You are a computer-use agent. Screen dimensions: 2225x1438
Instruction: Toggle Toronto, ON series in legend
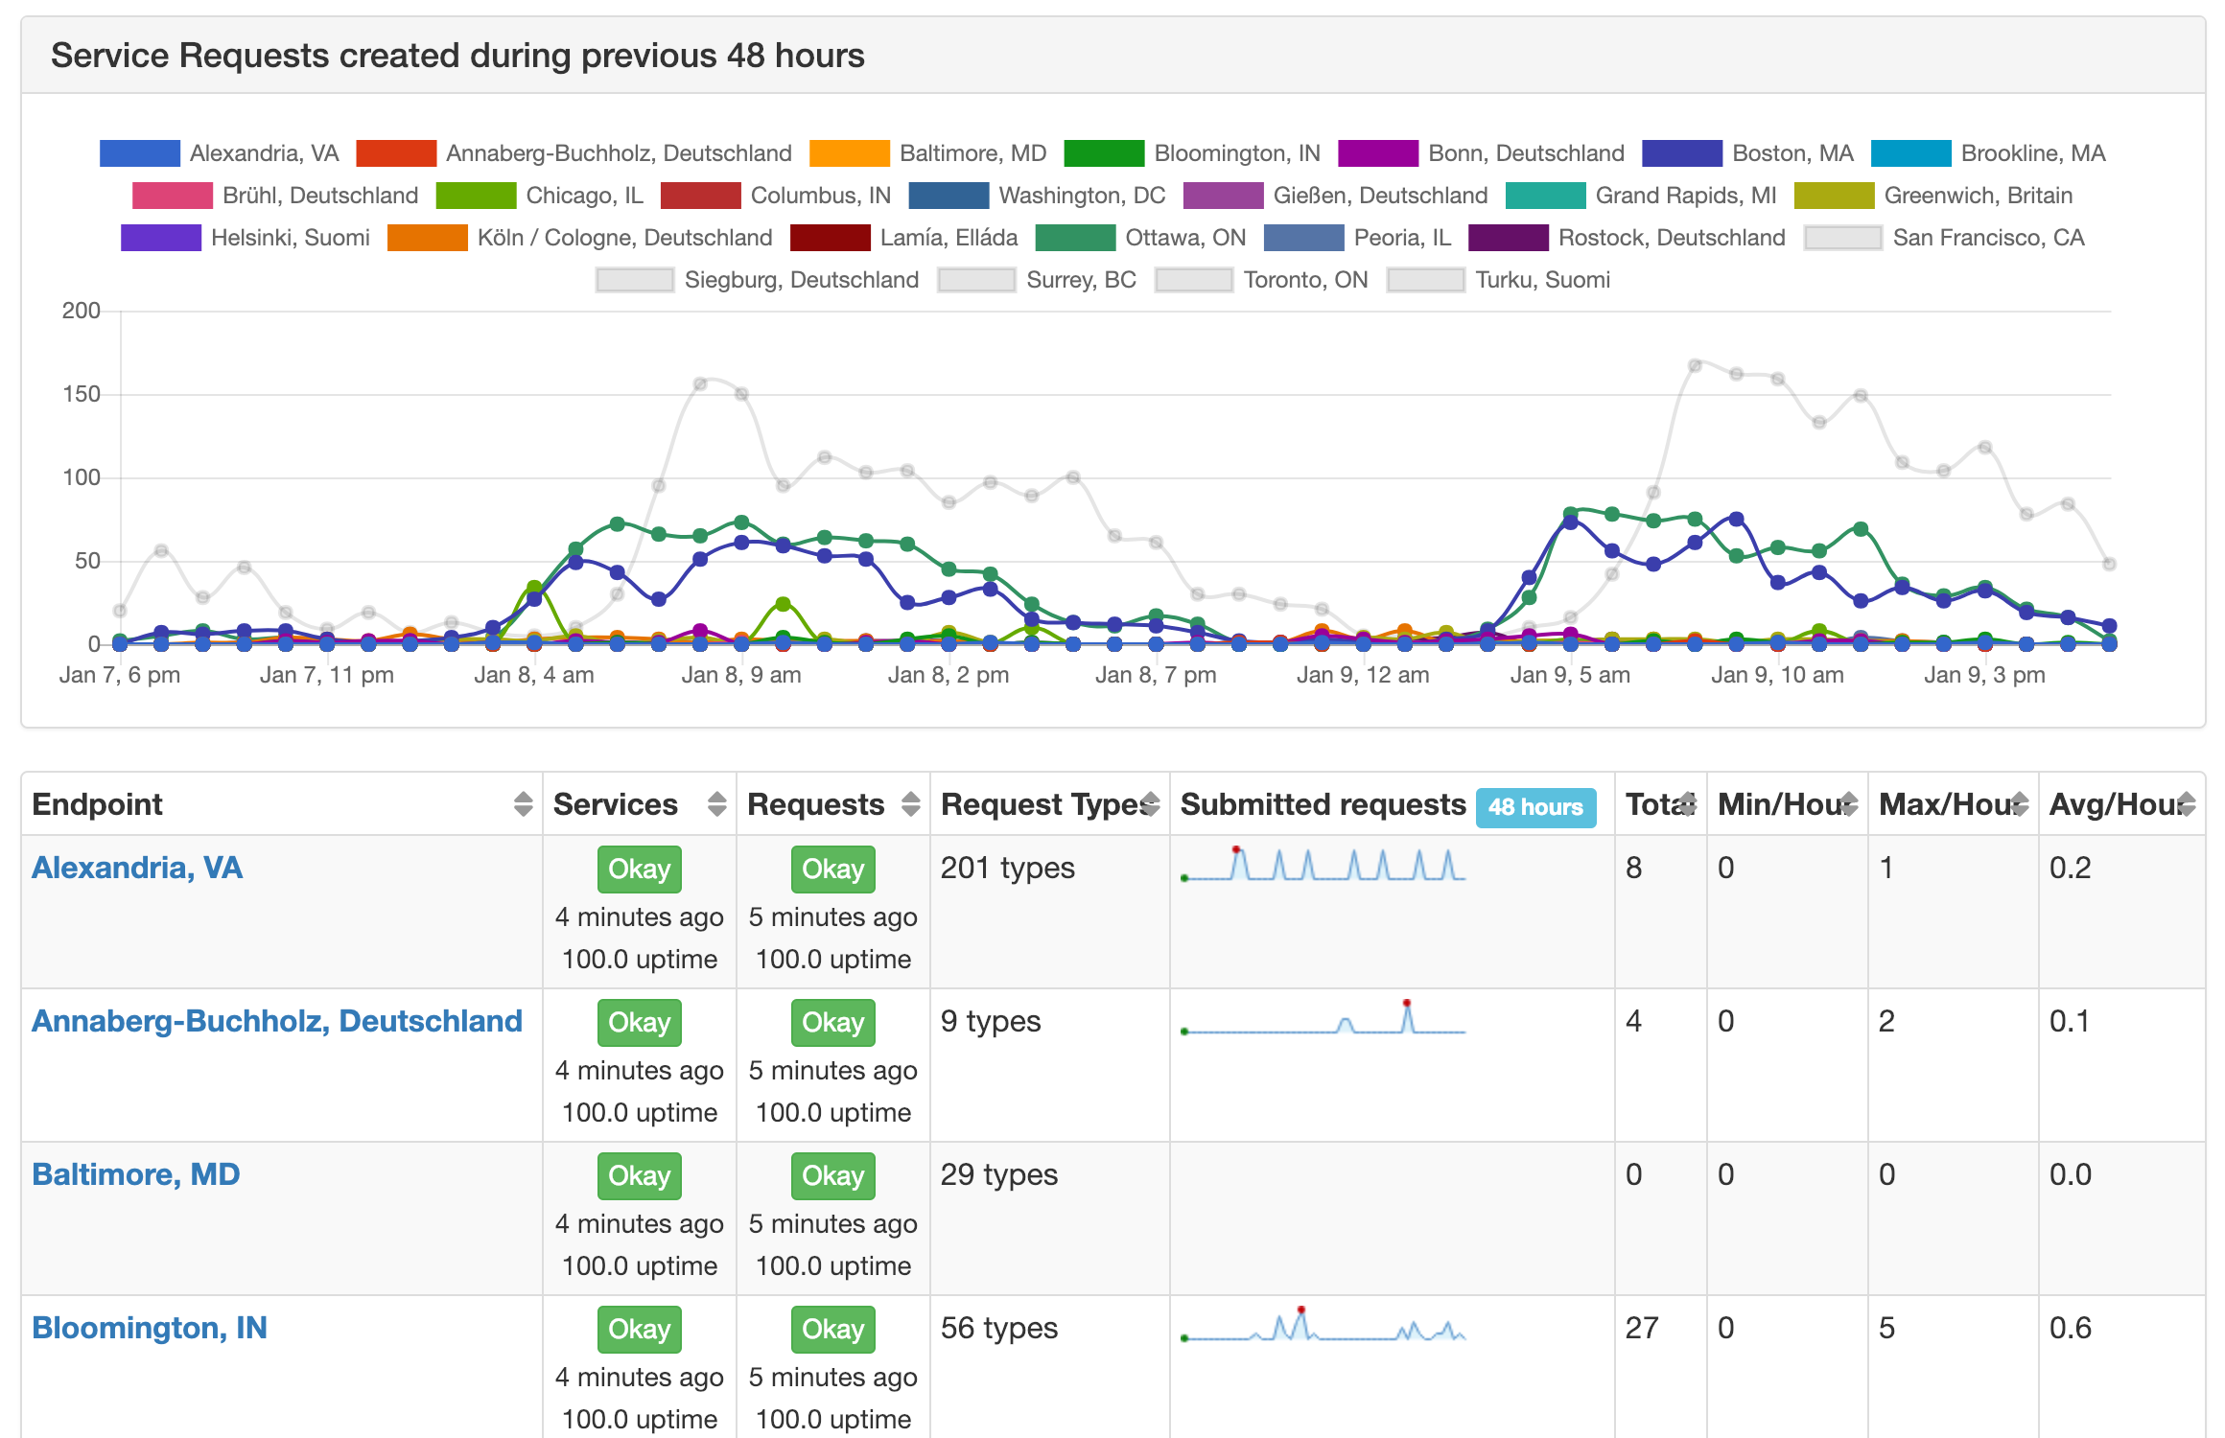pos(1304,280)
